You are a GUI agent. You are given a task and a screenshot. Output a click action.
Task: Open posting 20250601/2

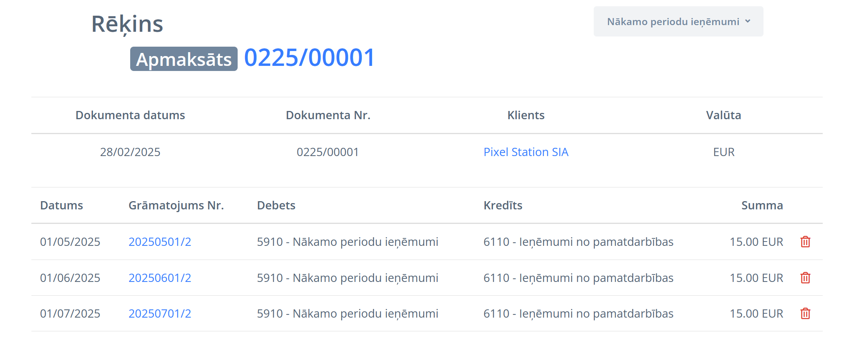160,278
